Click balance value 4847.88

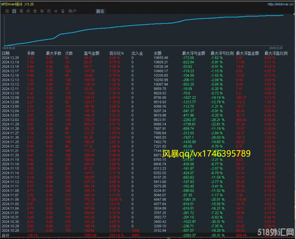(x=160, y=200)
